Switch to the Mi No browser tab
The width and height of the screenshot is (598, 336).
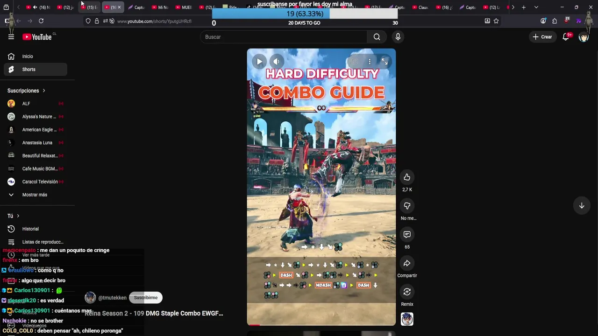(160, 7)
